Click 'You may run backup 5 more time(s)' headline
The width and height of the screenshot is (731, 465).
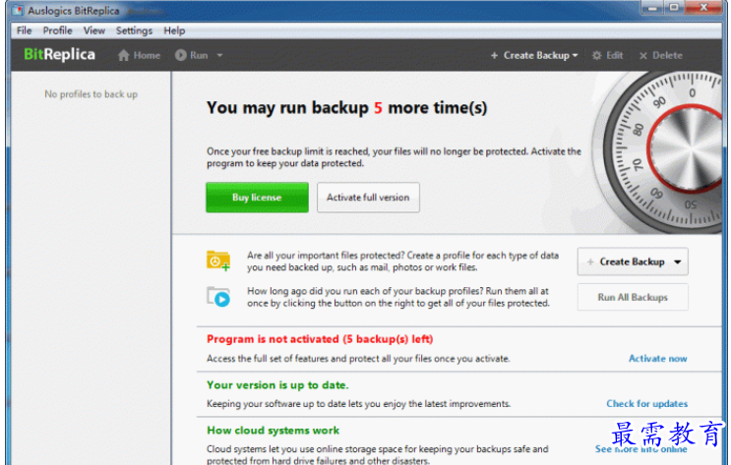click(x=347, y=107)
